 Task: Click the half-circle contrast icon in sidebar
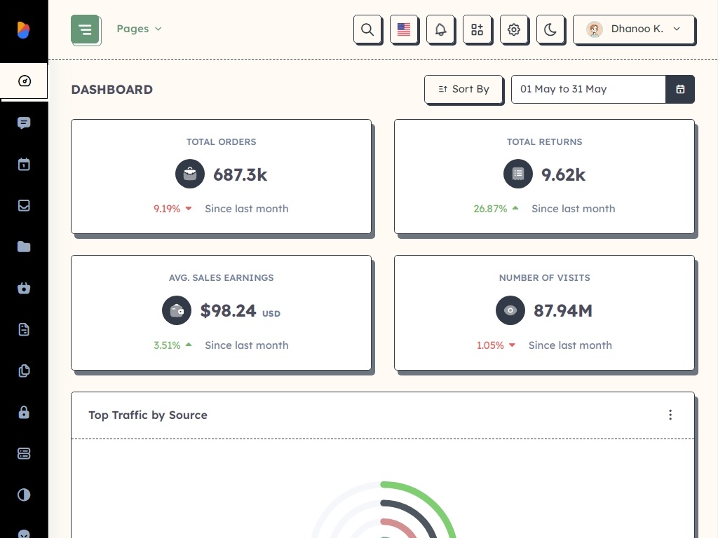24,495
